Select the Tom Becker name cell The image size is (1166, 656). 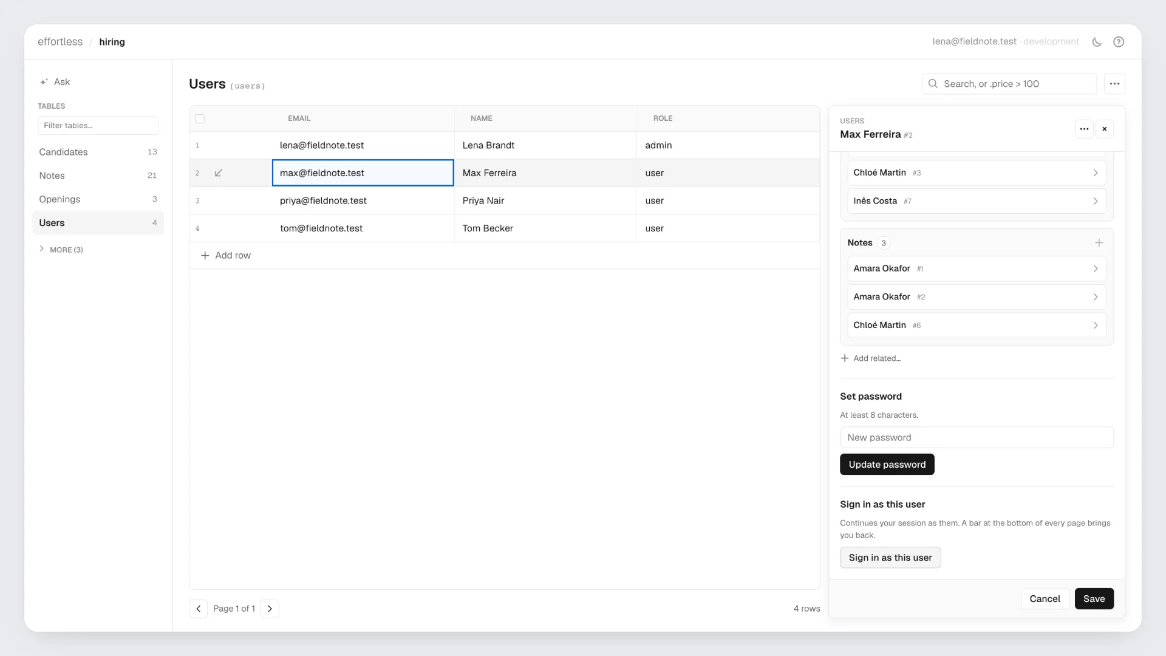tap(545, 228)
